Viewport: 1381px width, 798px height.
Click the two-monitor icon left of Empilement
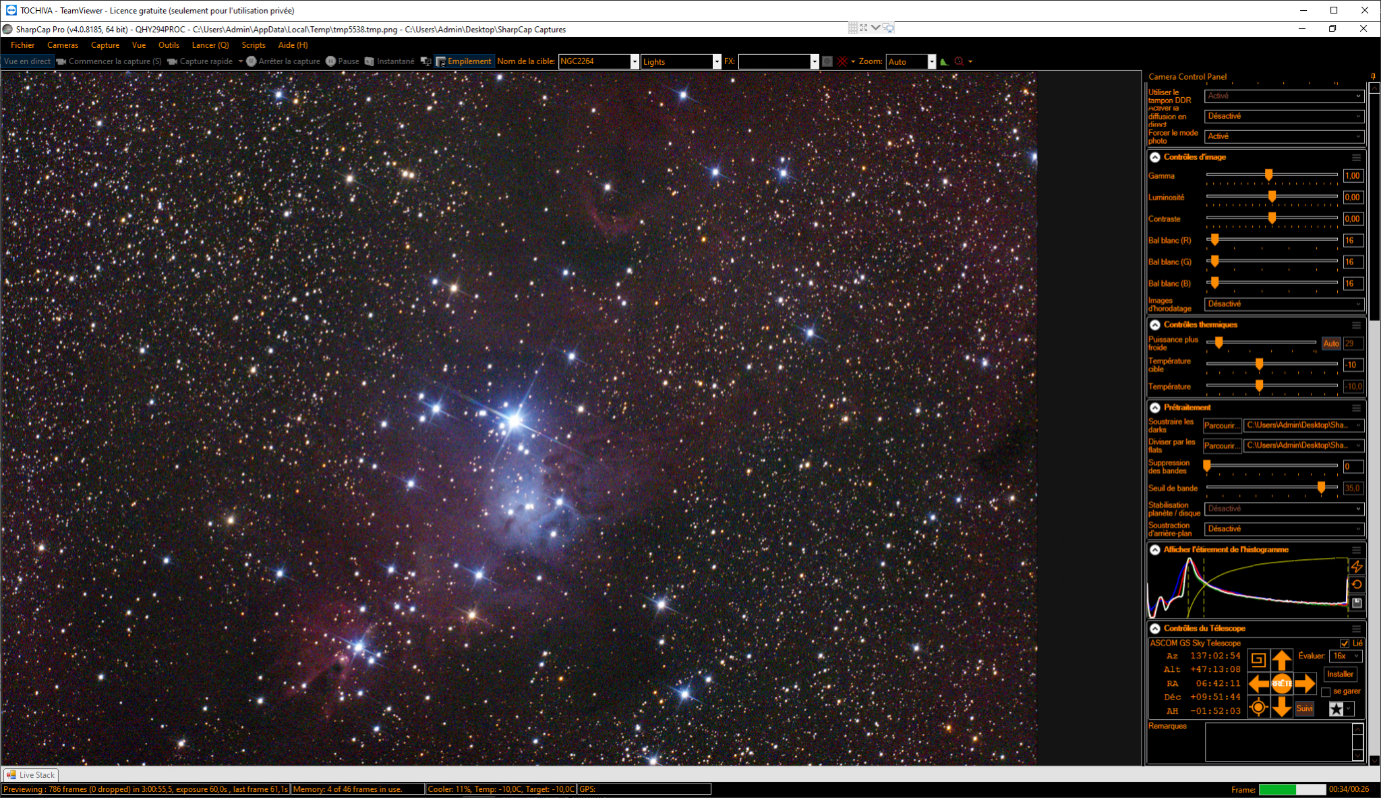pos(425,61)
